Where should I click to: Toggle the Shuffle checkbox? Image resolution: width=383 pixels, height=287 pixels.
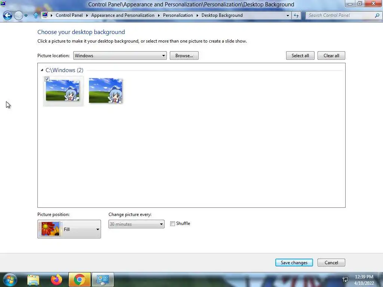(172, 223)
